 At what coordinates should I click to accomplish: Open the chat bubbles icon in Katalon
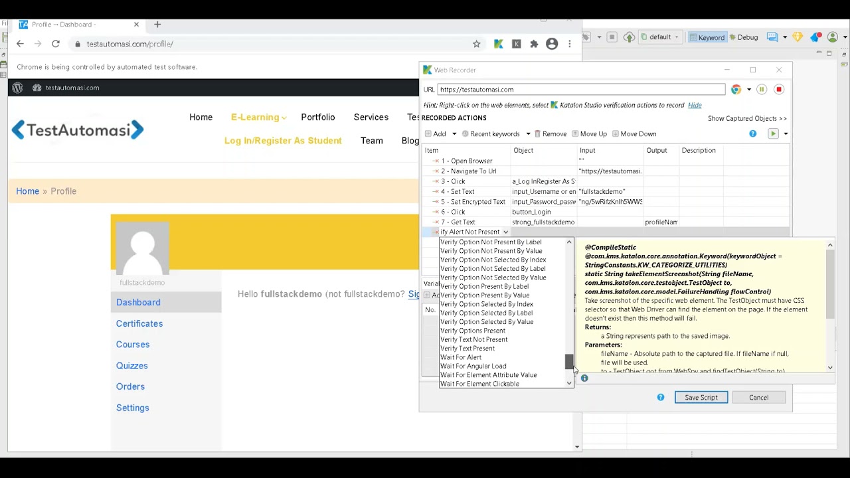pyautogui.click(x=772, y=37)
